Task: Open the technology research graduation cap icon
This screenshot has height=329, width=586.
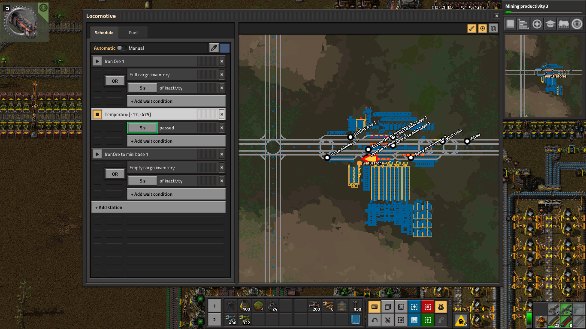Action: pos(550,24)
